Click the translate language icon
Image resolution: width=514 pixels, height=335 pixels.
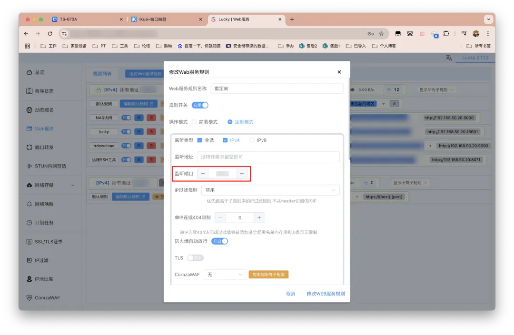click(x=448, y=58)
